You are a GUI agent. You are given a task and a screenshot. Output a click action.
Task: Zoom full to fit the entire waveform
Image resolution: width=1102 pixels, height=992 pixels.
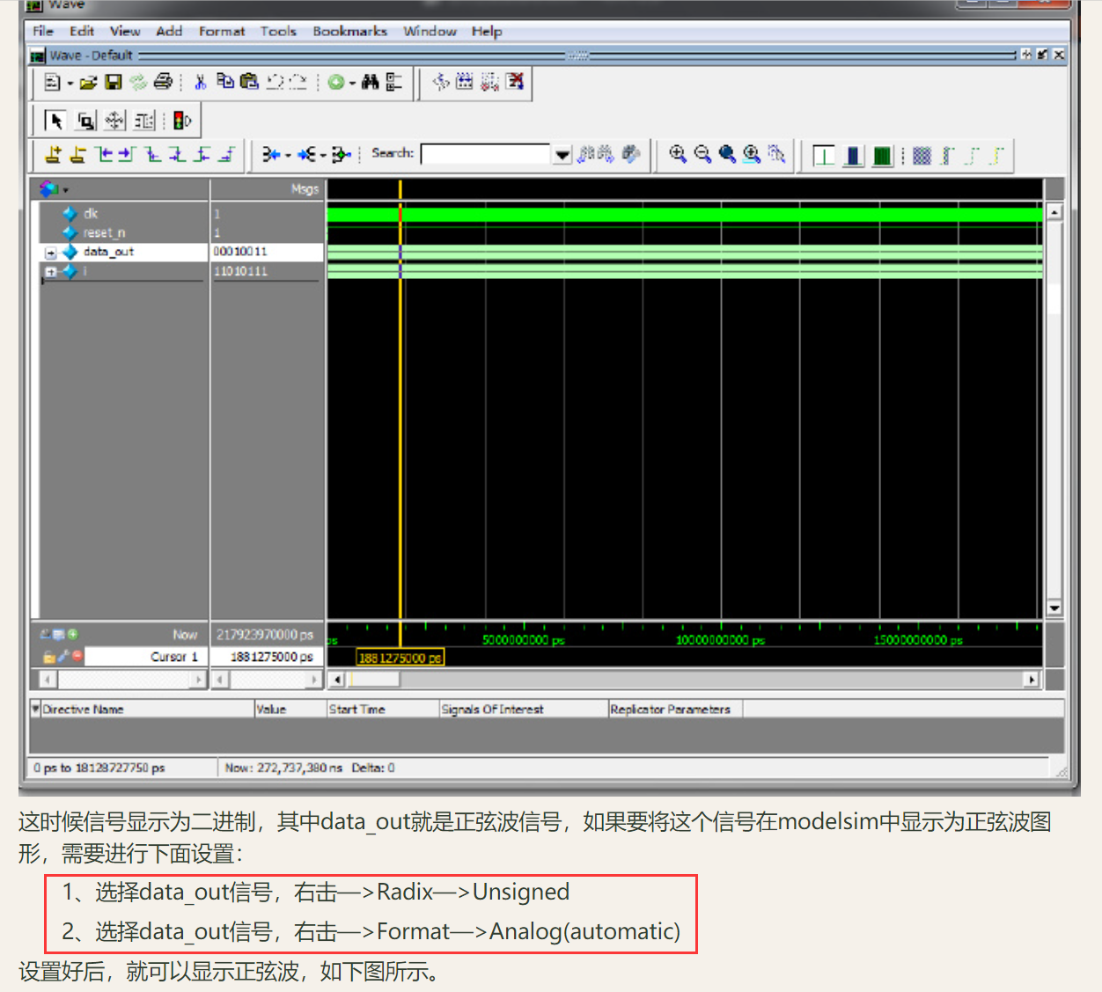[x=727, y=154]
